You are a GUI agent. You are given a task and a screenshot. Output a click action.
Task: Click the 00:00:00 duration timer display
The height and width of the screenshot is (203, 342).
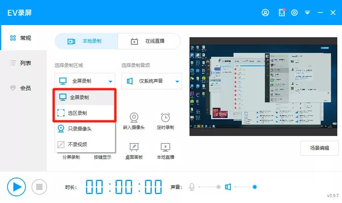[124, 187]
